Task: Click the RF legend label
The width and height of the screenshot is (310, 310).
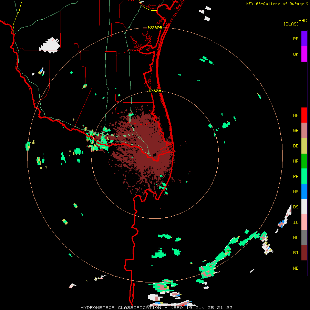Action: 296,39
